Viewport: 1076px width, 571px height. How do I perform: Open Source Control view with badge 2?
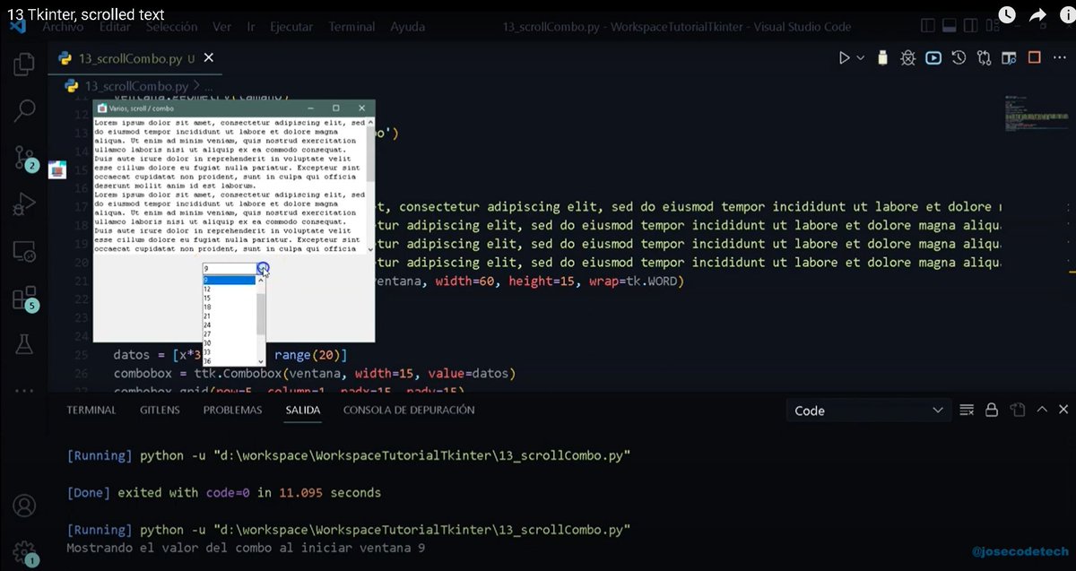(24, 159)
